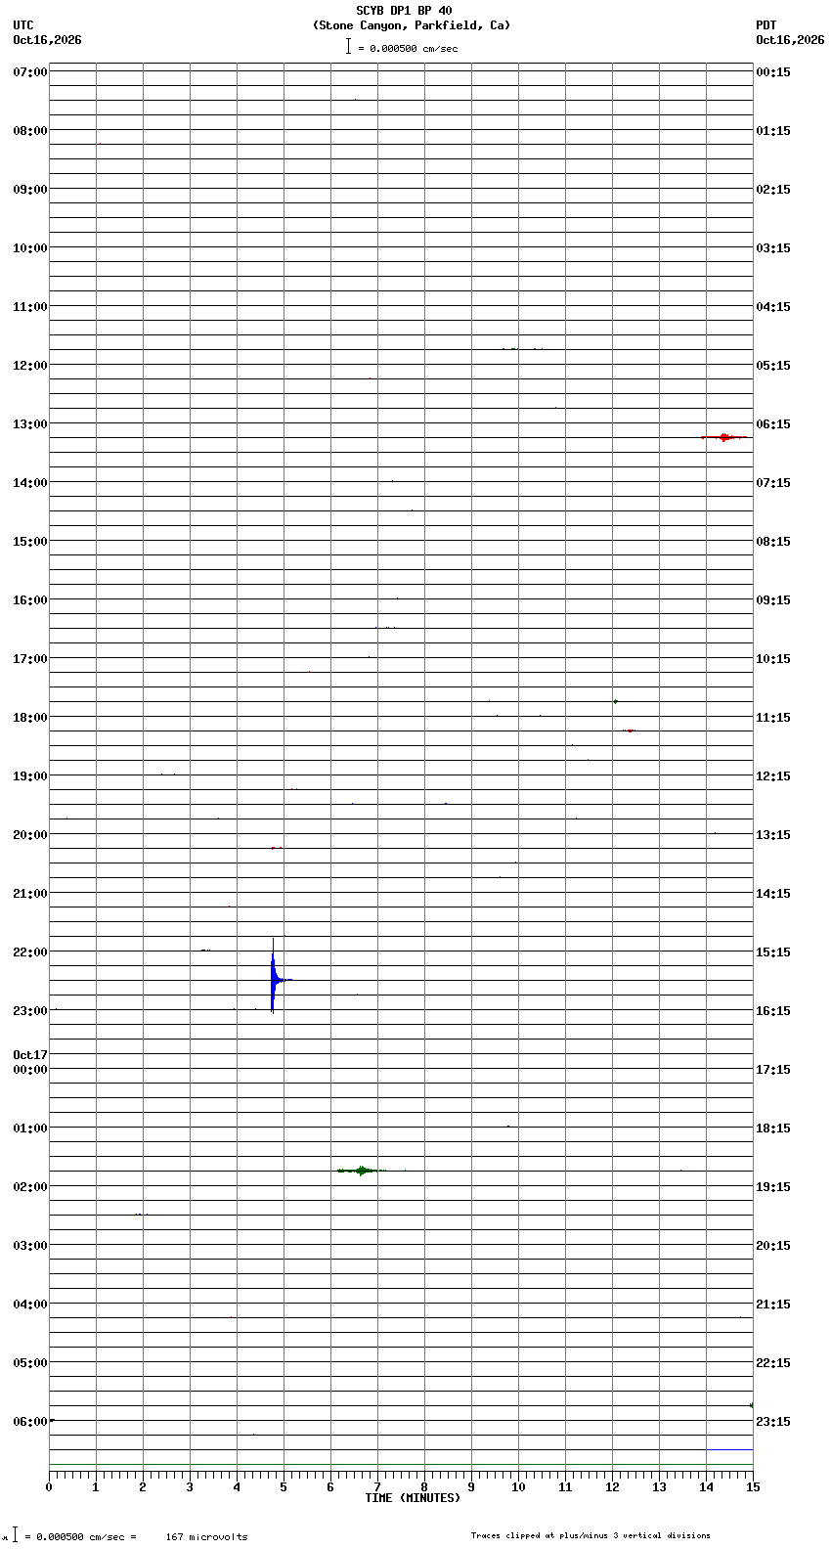Click the small green dot near minute 12
This screenshot has height=1549, width=831.
coord(615,701)
